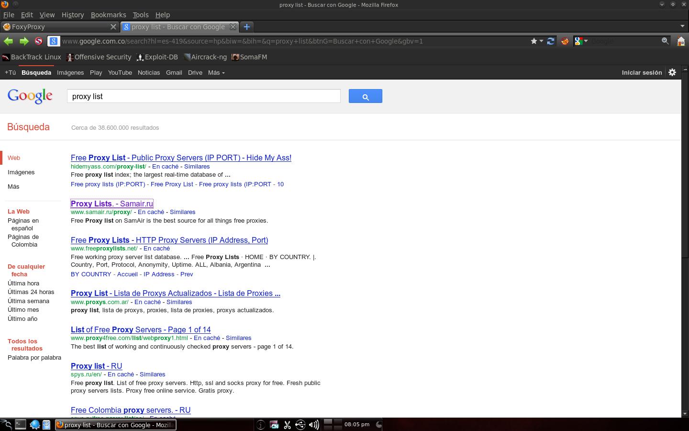689x431 pixels.
Task: Open the File menu
Action: 9,15
